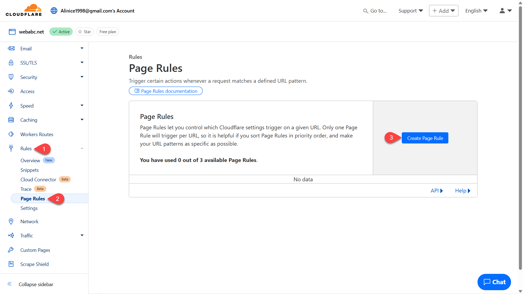Click the Go to... search field

click(x=375, y=11)
